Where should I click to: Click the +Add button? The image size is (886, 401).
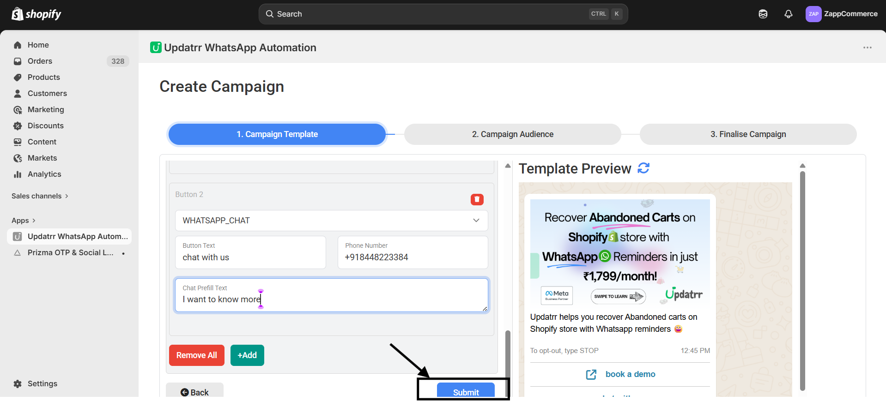(247, 355)
